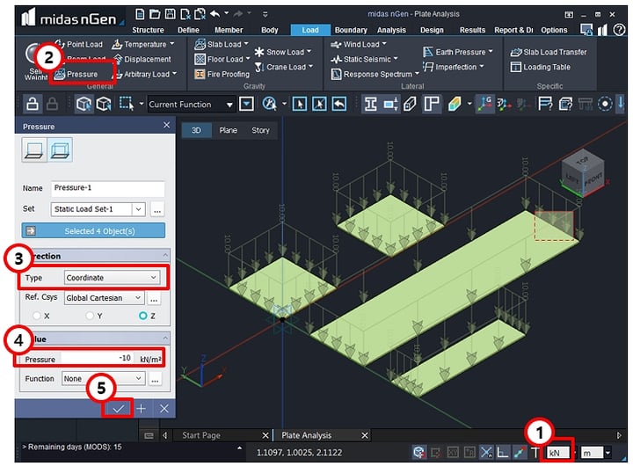Click the view orientation cube
Viewport: 633px width, 466px height.
(583, 171)
